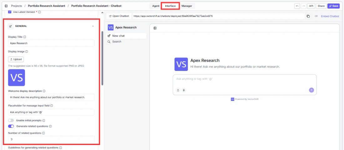This screenshot has width=344, height=150.
Task: Click the VS display image thumbnail
Action: coord(17,77)
